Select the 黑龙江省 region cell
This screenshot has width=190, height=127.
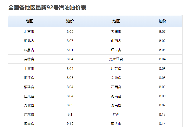(116, 59)
